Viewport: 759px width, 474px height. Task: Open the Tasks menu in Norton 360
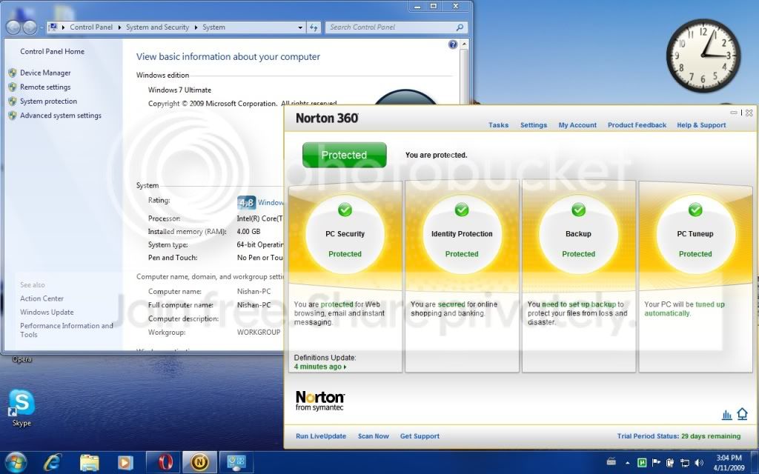(x=498, y=124)
